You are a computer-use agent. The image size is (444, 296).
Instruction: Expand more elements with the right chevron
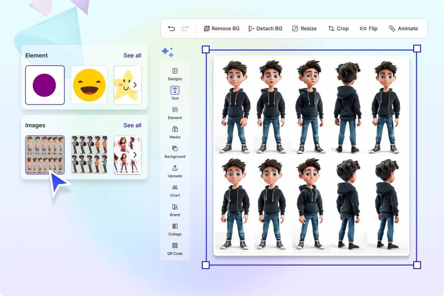pos(135,85)
